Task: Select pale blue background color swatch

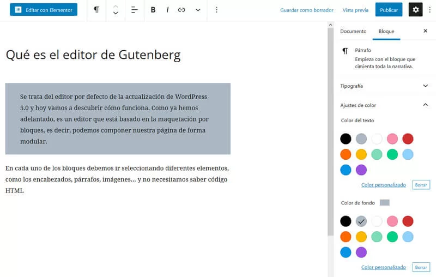Action: [x=408, y=237]
